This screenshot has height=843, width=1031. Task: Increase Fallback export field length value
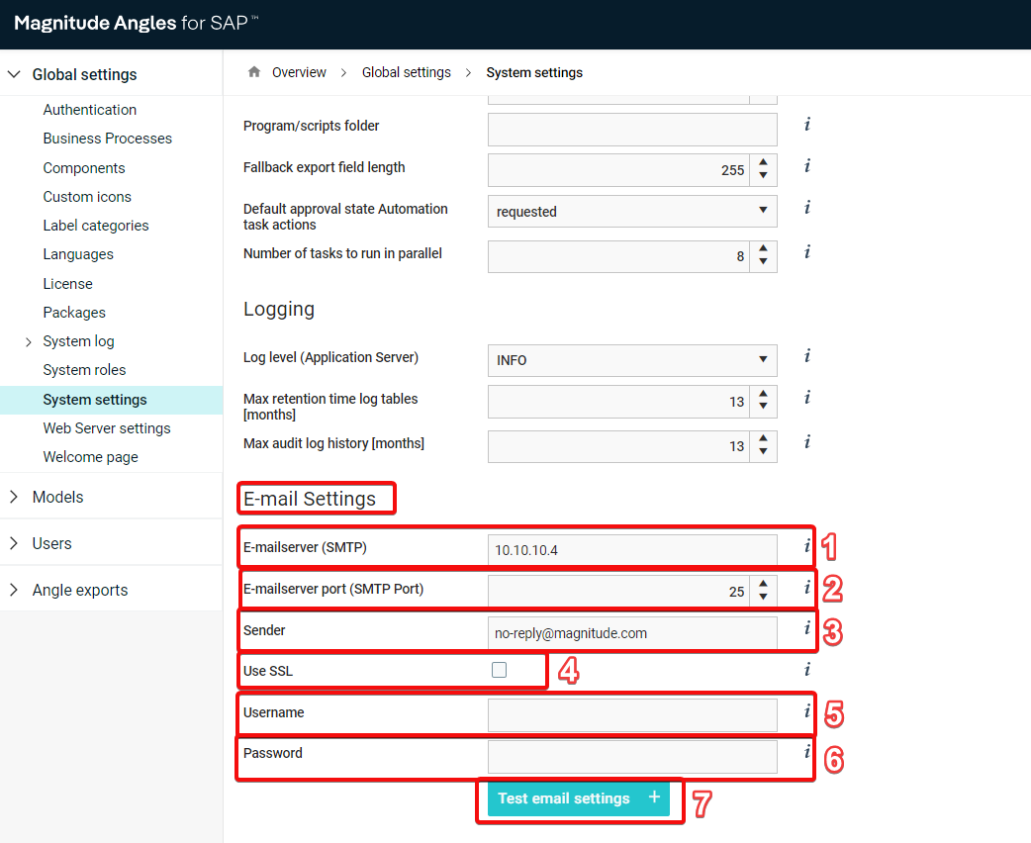763,162
